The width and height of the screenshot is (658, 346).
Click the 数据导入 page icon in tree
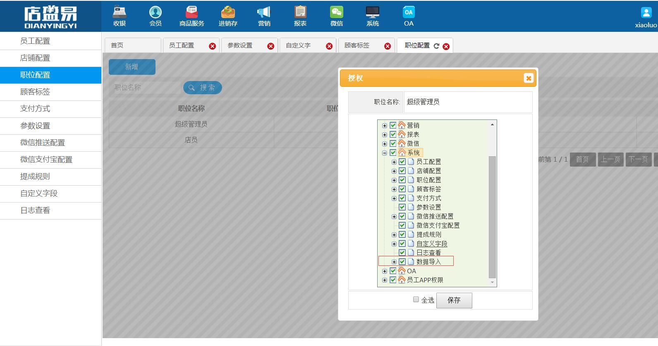tap(411, 261)
